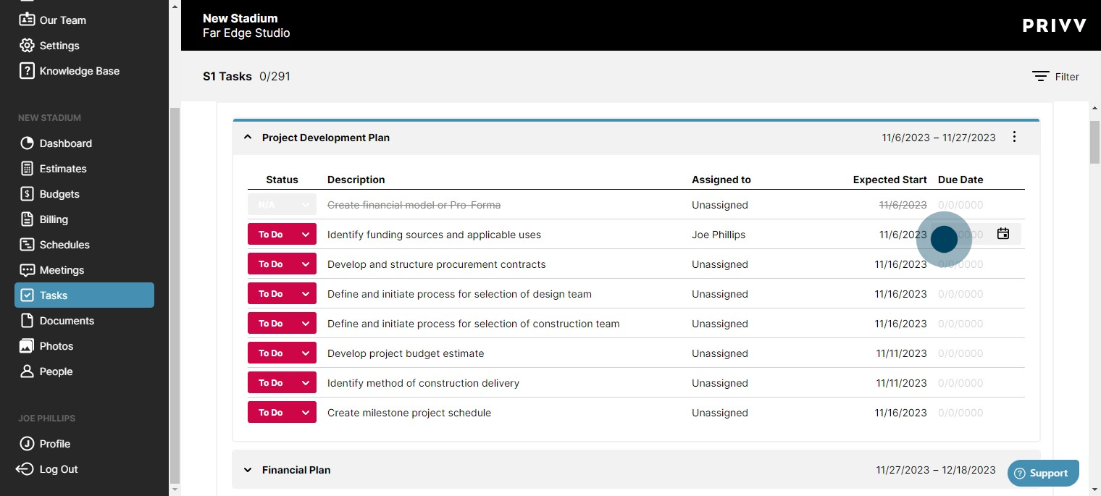Click the Billing document icon

click(x=27, y=219)
